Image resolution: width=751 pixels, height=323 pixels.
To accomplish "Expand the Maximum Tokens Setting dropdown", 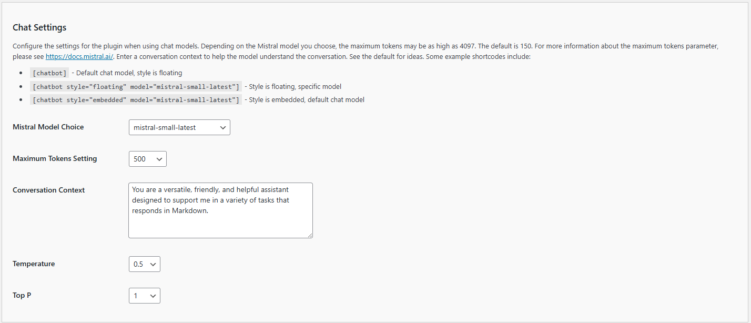I will pyautogui.click(x=147, y=159).
